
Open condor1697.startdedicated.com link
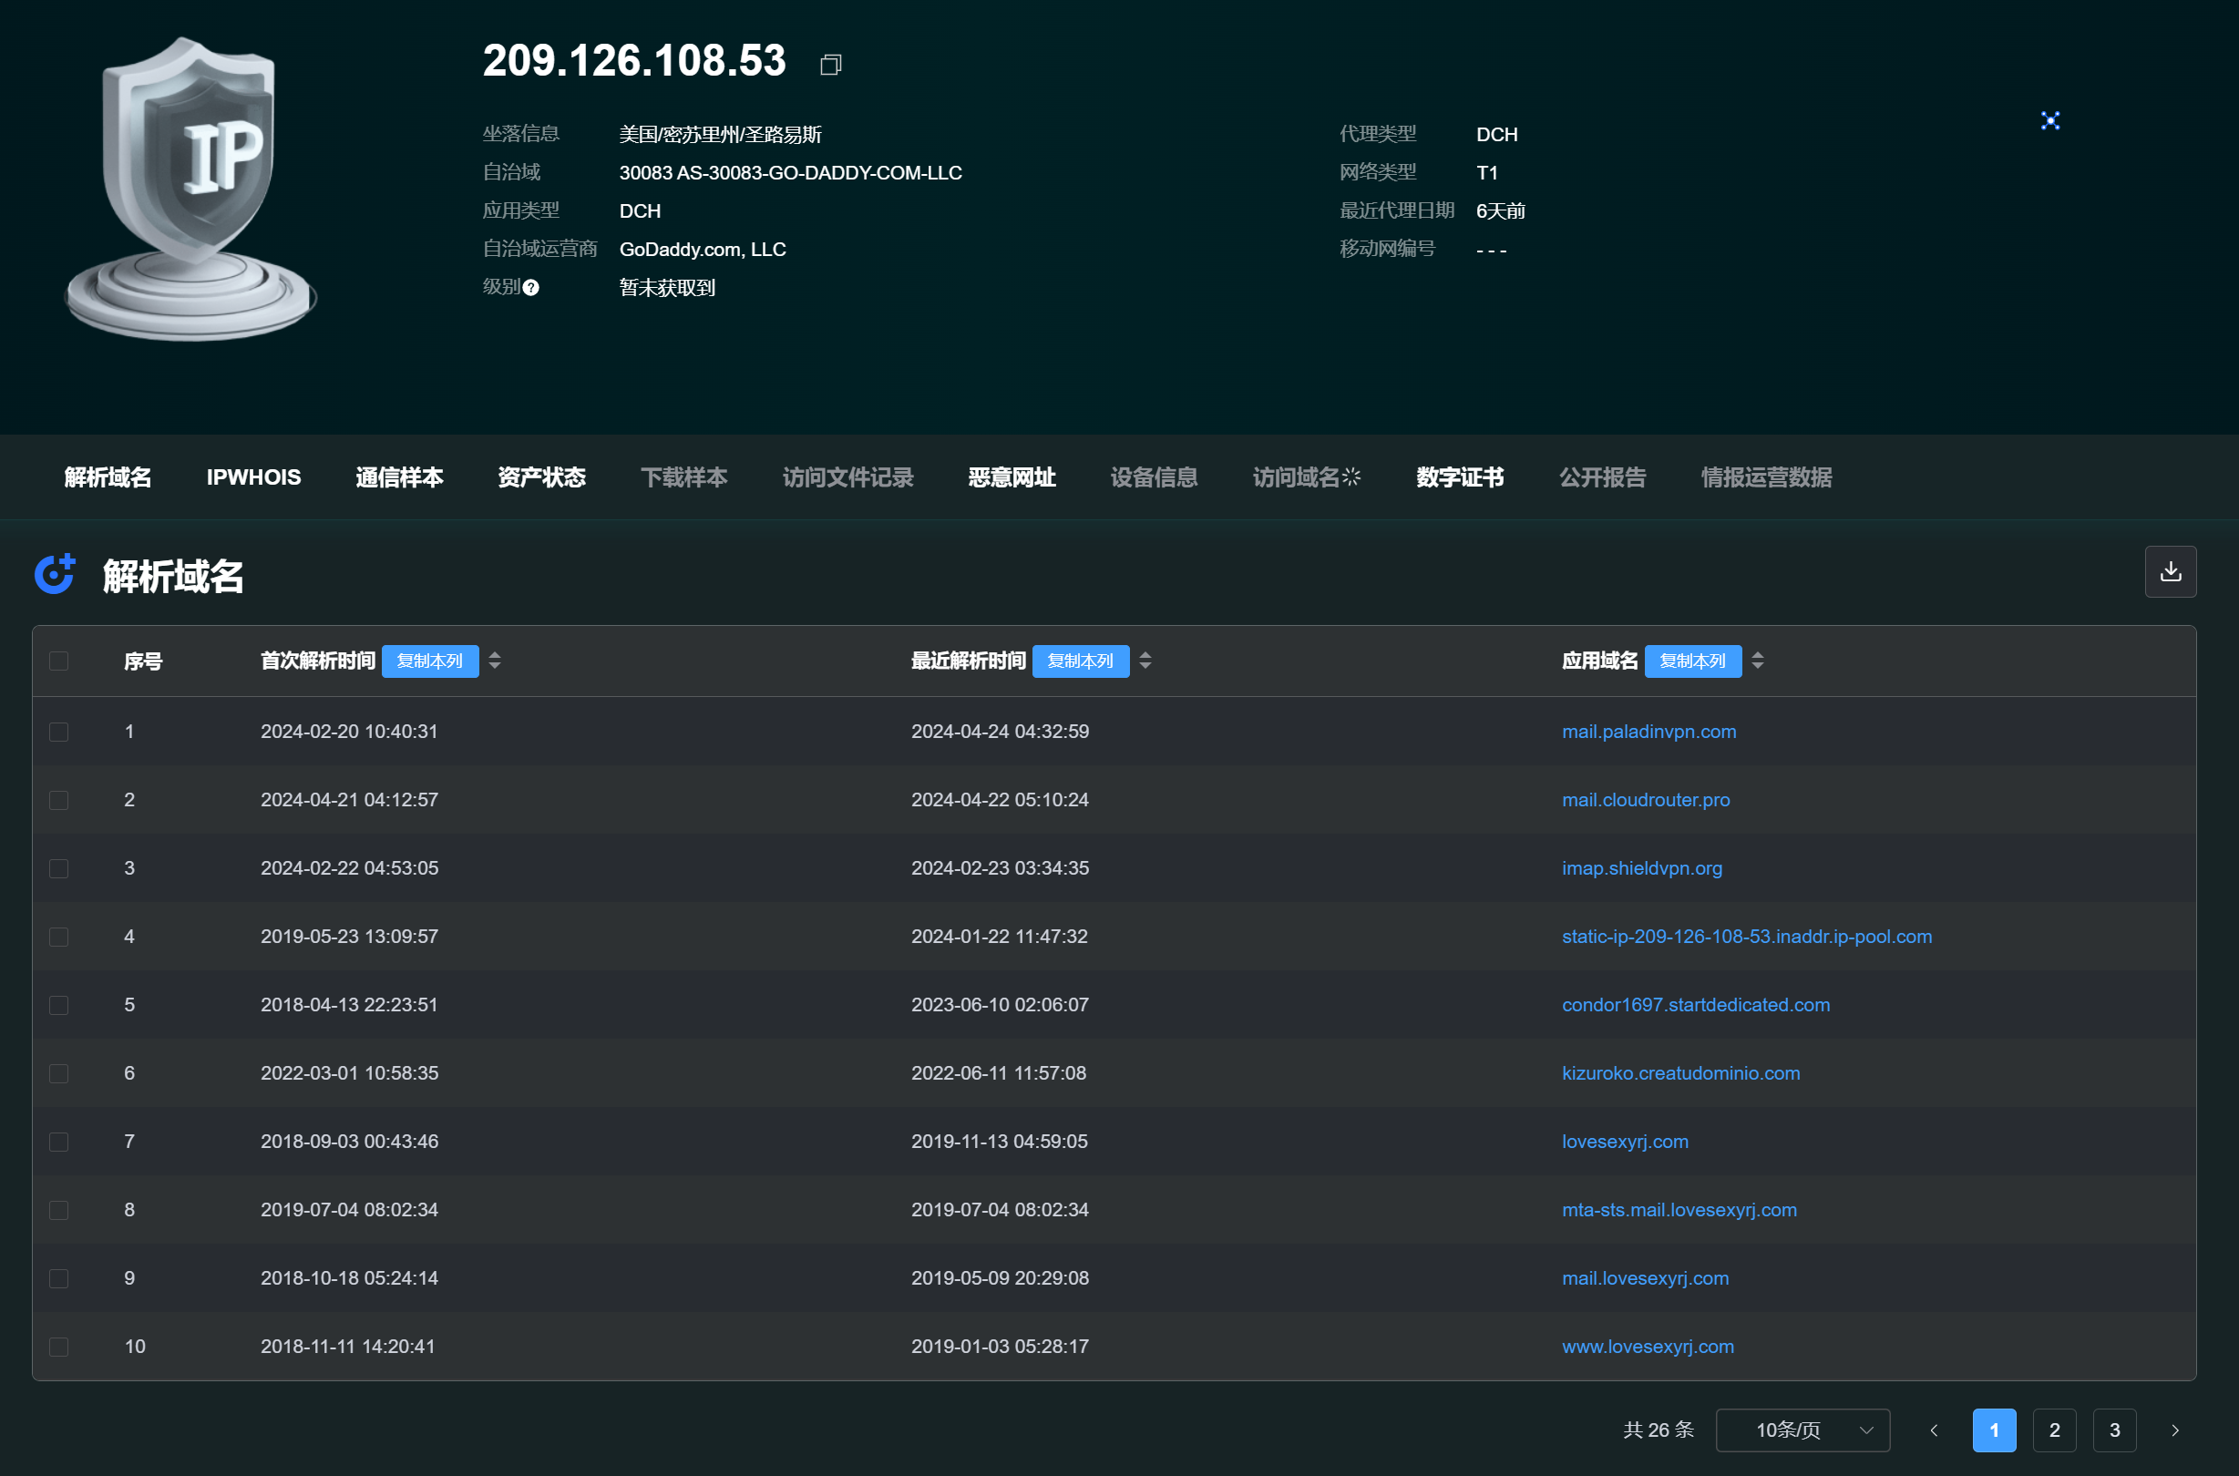[x=1696, y=1005]
